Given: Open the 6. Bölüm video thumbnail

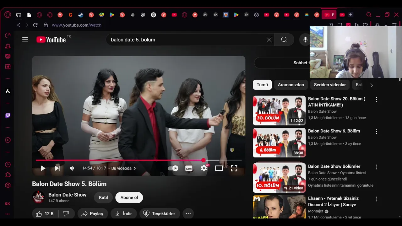Looking at the screenshot, I should [279, 143].
